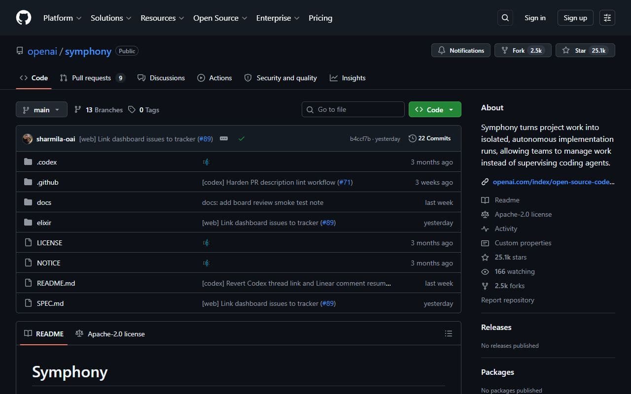Viewport: 631px width, 394px height.
Task: Expand the Resources menu
Action: tap(162, 18)
